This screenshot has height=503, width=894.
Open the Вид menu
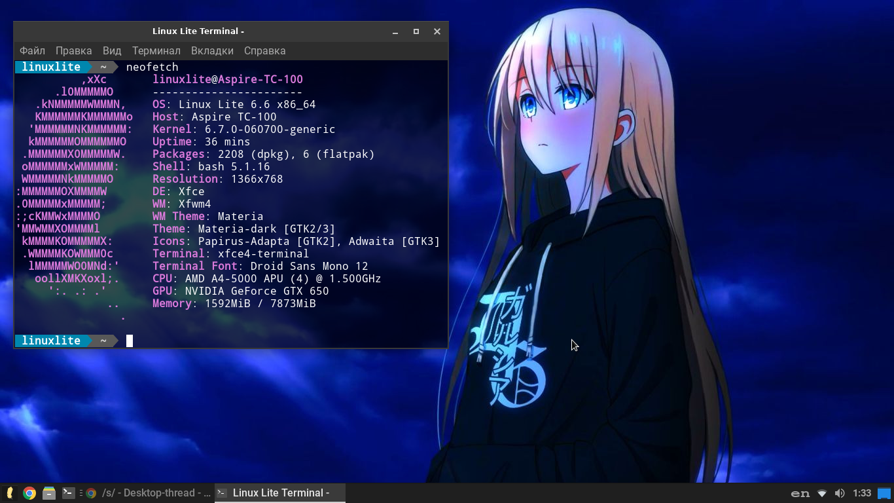click(x=112, y=50)
